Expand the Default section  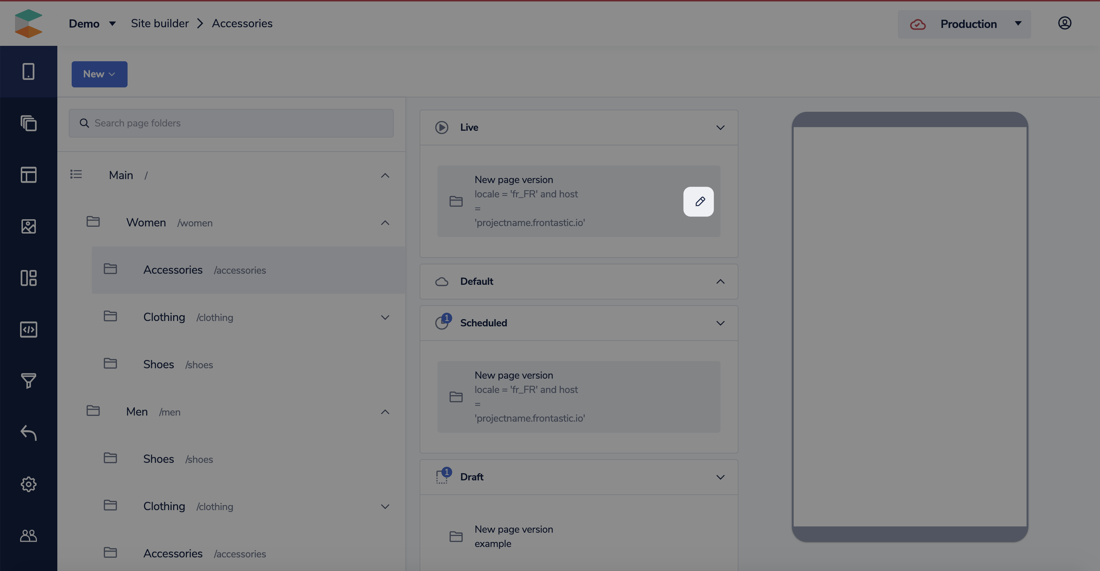coord(720,282)
